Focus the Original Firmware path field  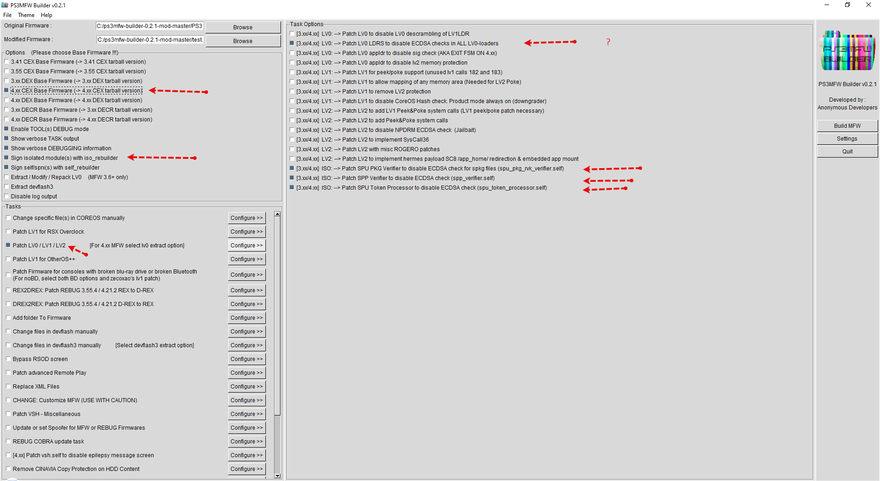[149, 26]
